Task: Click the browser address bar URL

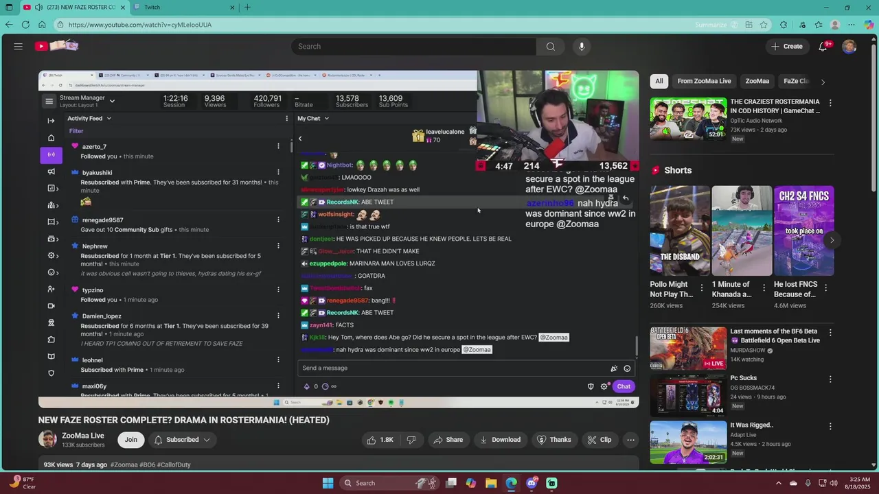Action: click(x=140, y=25)
